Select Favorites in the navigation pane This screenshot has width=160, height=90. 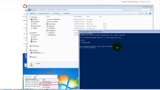34,17
